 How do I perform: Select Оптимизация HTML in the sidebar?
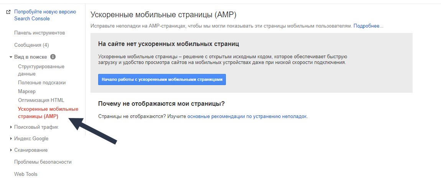[41, 100]
